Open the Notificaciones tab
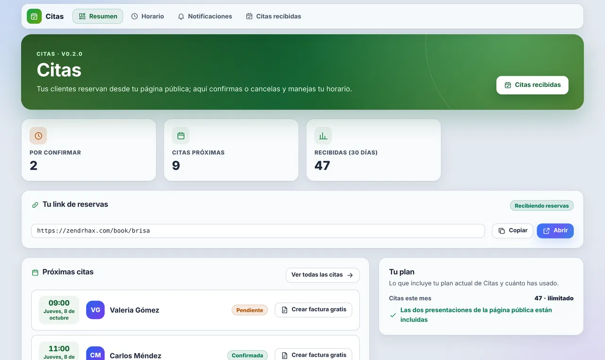Viewport: 605px width, 360px height. 205,16
